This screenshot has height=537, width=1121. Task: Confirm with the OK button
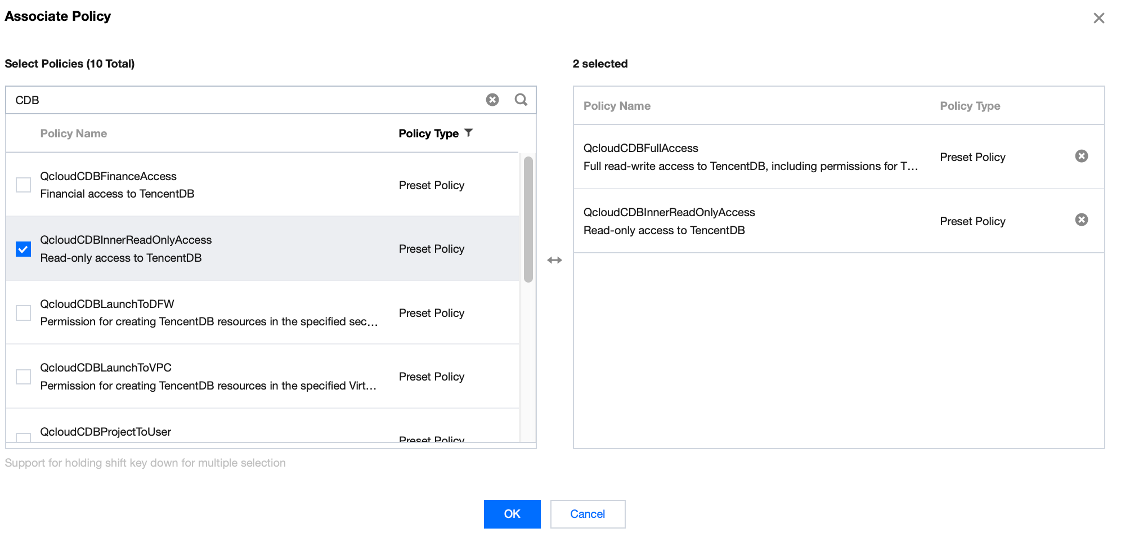[x=512, y=514]
